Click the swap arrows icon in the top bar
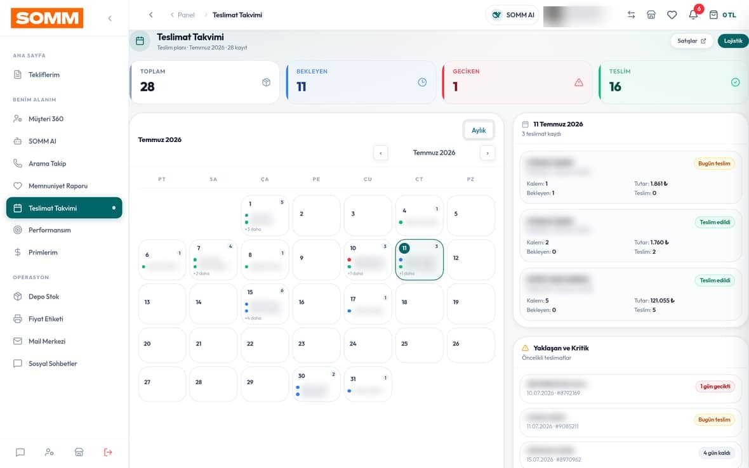This screenshot has width=749, height=468. (x=631, y=15)
